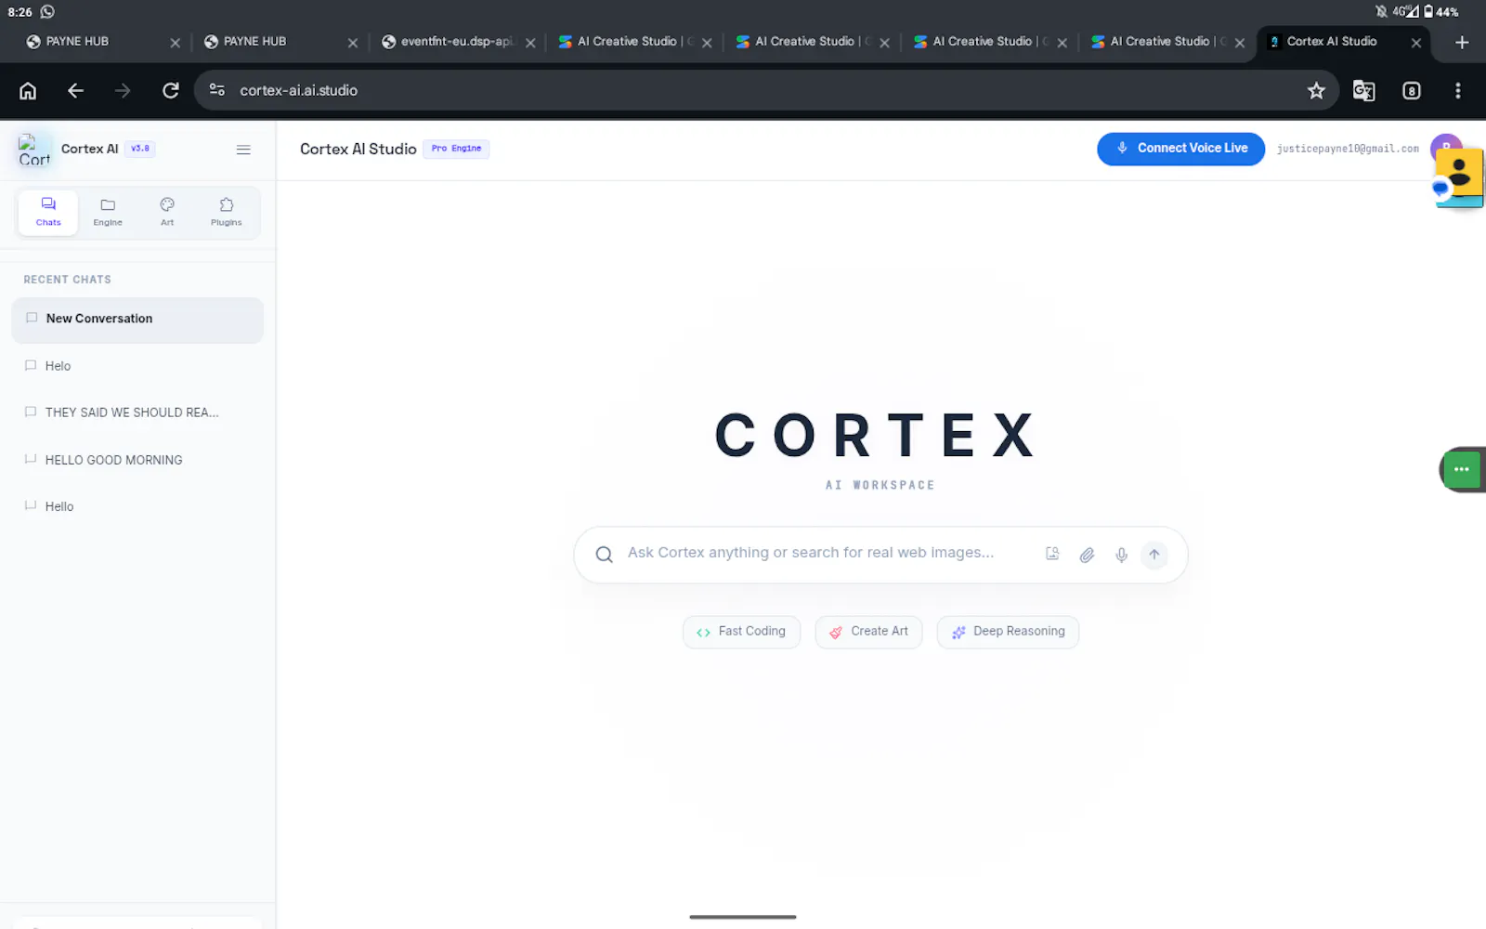Open the tab switcher showing 8 tabs
Viewport: 1486px width, 929px height.
pos(1412,90)
